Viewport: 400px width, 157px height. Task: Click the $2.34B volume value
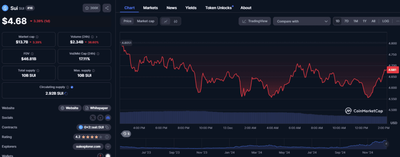tap(77, 42)
